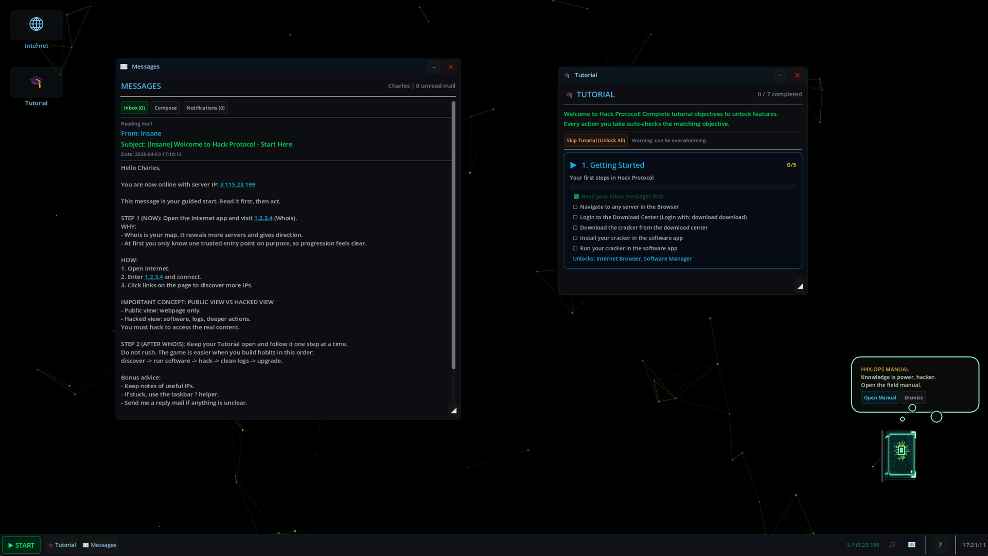Check 'Navigate to any server in the Browser'
The height and width of the screenshot is (556, 988).
pyautogui.click(x=575, y=207)
